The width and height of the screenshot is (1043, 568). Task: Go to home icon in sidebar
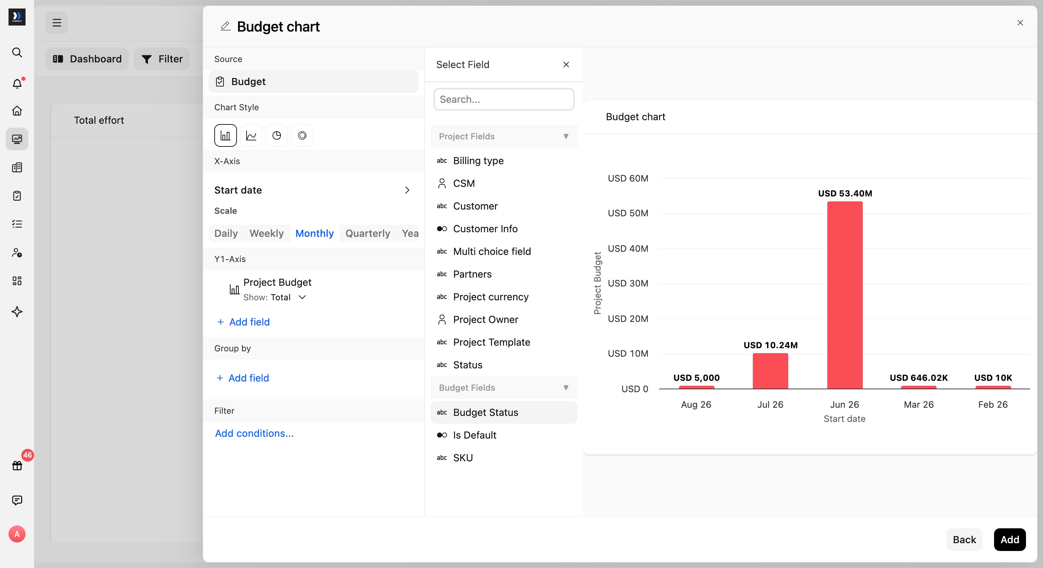pyautogui.click(x=17, y=111)
